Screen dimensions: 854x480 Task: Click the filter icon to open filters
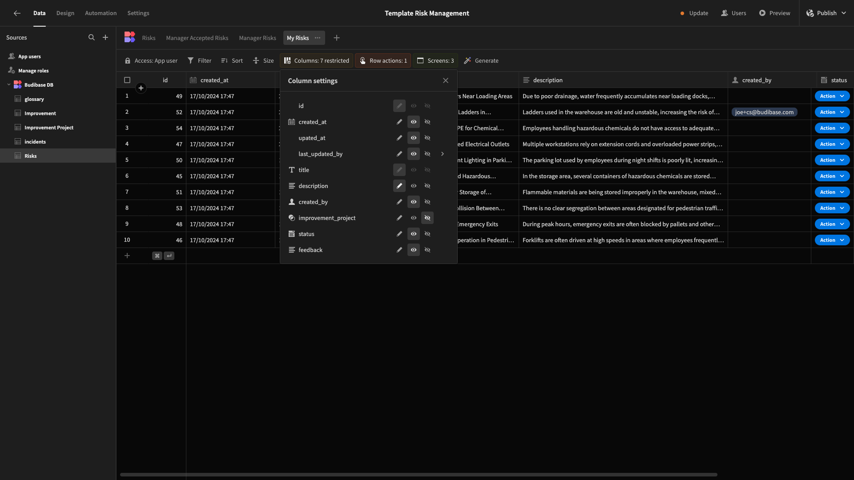[x=190, y=60]
